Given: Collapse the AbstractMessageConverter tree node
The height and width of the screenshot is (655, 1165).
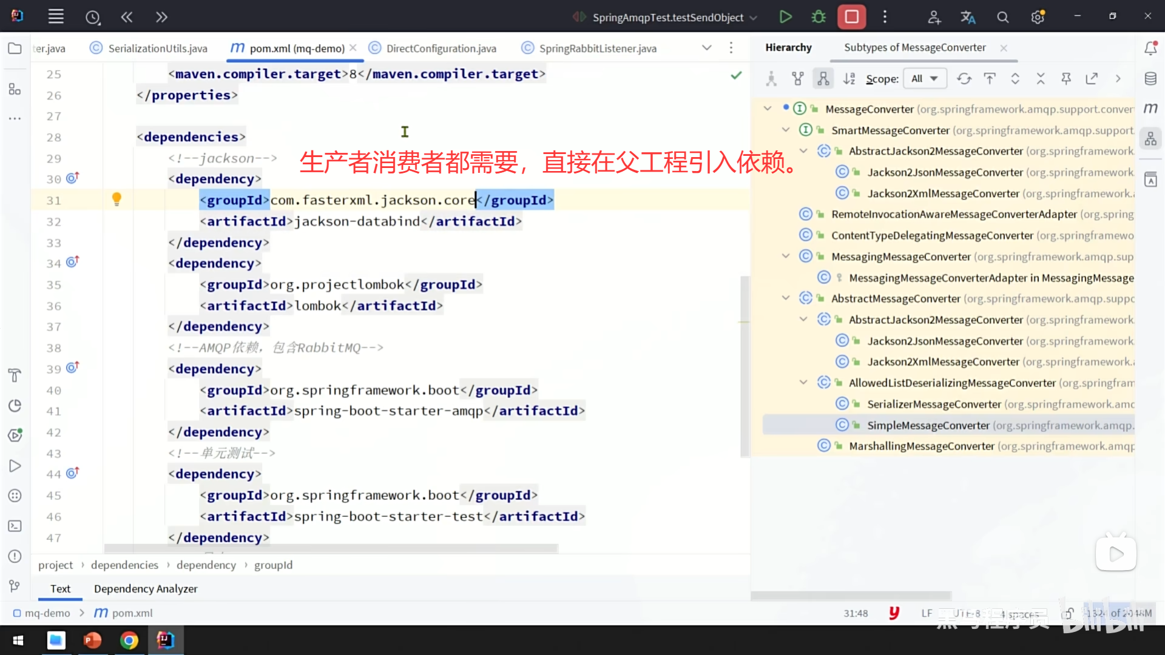Looking at the screenshot, I should 786,298.
